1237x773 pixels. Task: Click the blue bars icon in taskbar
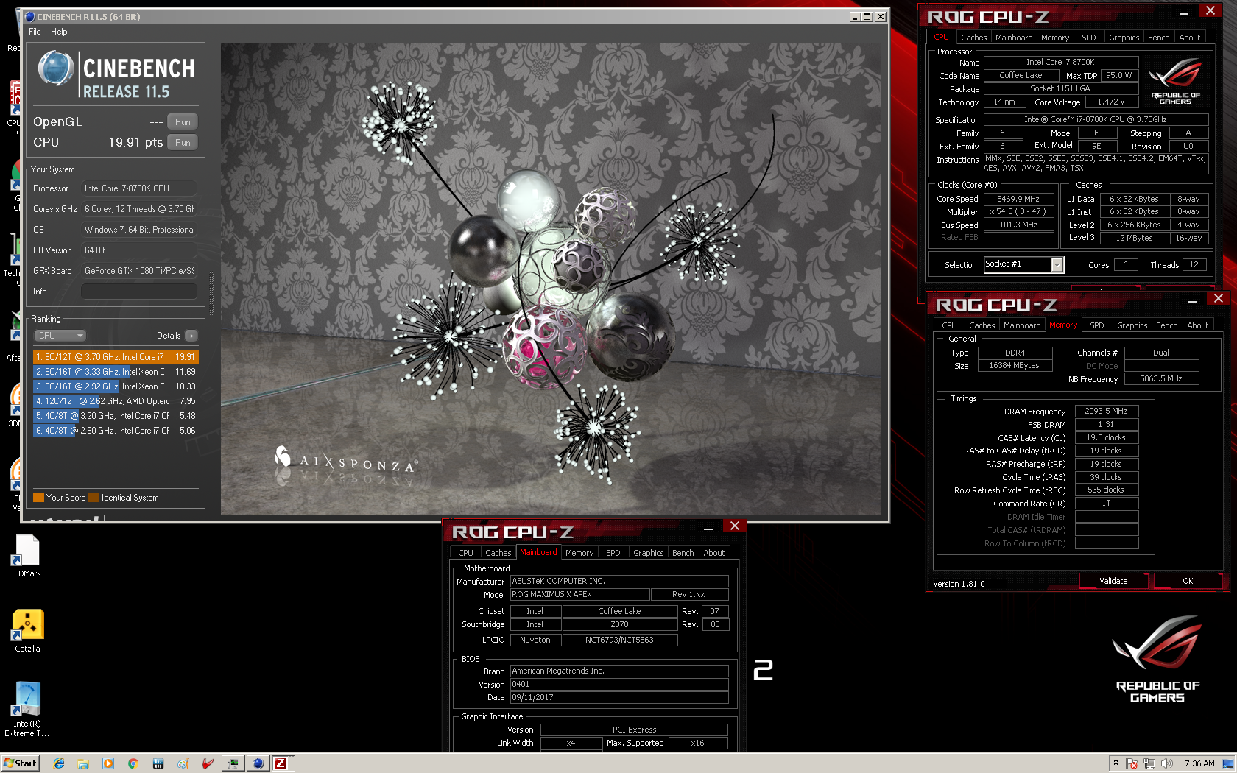158,763
